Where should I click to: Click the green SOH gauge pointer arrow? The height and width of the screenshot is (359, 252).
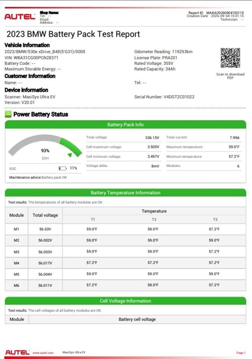coord(70,155)
